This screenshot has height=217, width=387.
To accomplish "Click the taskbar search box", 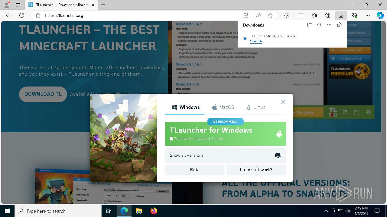I will click(58, 211).
